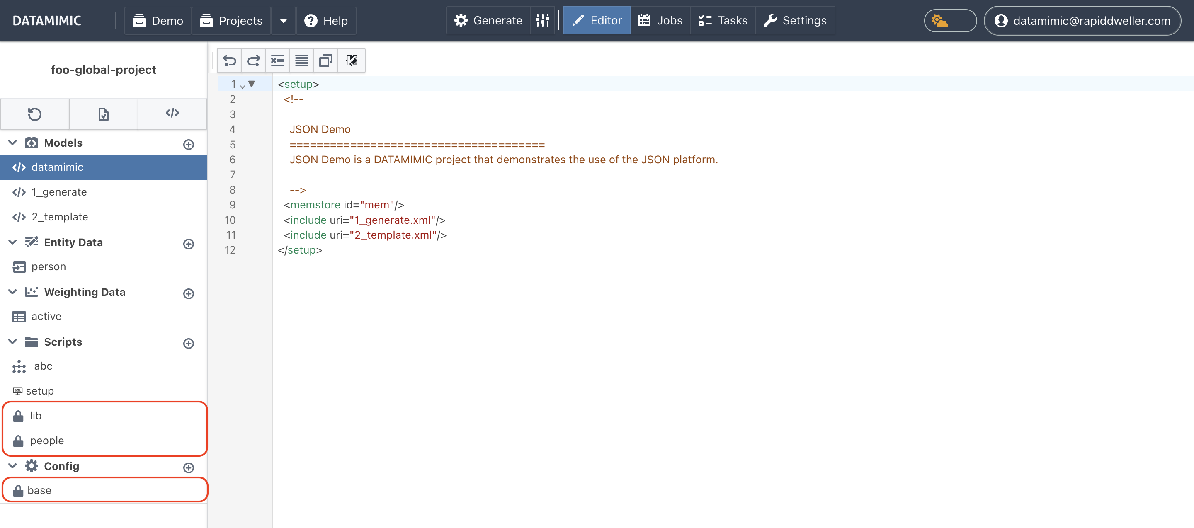This screenshot has height=528, width=1194.
Task: Open the person entity data file
Action: click(104, 267)
